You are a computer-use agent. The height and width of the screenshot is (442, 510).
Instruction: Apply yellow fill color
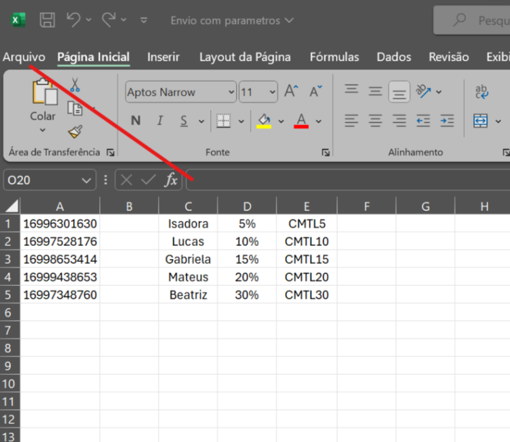(x=264, y=121)
